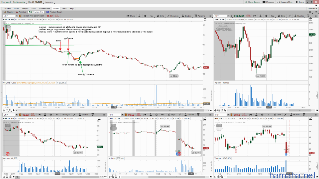Open the Home Screen button
This screenshot has width=319, height=179.
(x=252, y=2)
